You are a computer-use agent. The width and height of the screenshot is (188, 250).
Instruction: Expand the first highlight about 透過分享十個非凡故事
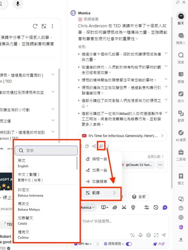(x=166, y=53)
